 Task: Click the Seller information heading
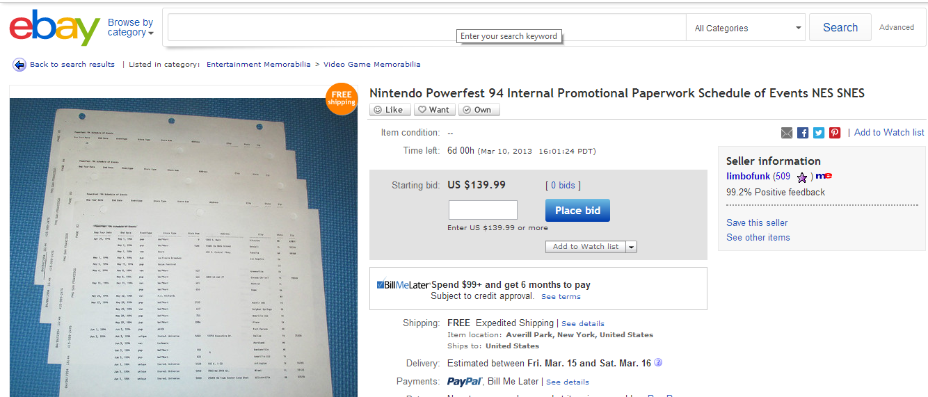[774, 161]
